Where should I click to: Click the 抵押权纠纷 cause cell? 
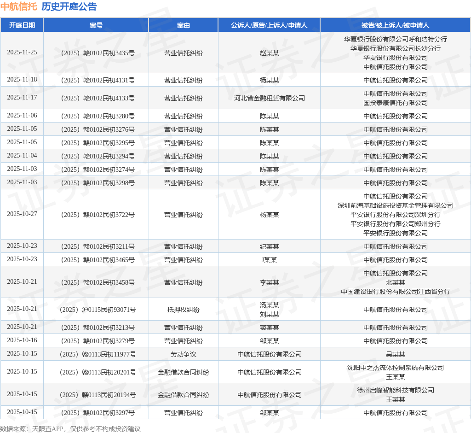183,310
